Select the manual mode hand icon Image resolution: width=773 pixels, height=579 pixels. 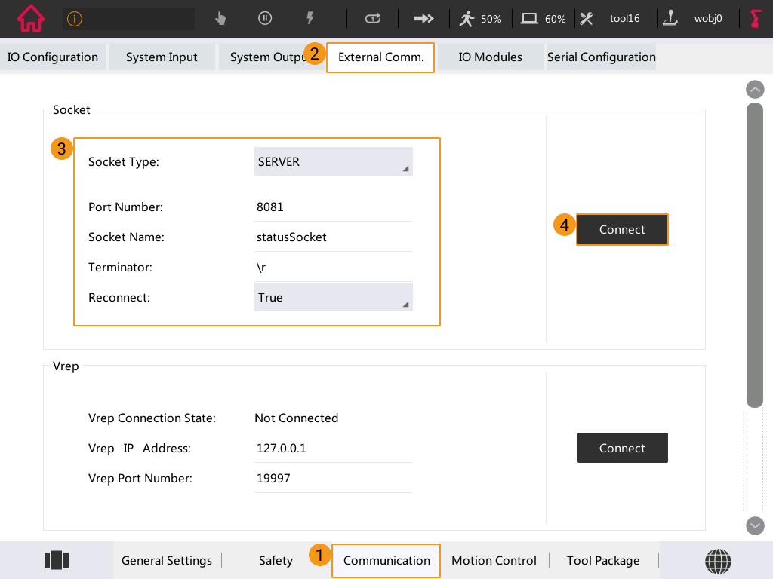point(220,19)
